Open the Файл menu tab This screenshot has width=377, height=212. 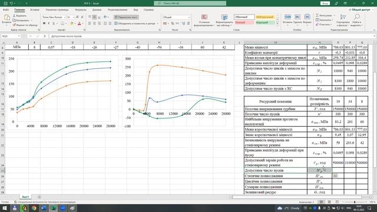tap(6, 10)
